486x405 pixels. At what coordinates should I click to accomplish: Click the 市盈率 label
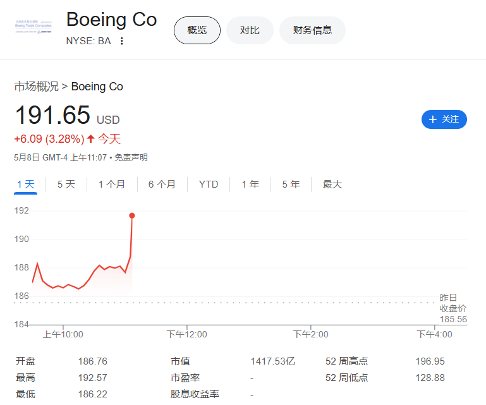coord(185,378)
